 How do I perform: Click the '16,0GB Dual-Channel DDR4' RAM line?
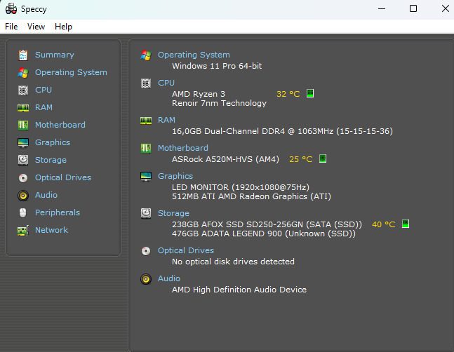282,131
